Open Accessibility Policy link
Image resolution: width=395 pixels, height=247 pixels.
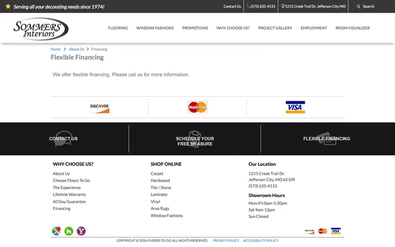tap(261, 240)
